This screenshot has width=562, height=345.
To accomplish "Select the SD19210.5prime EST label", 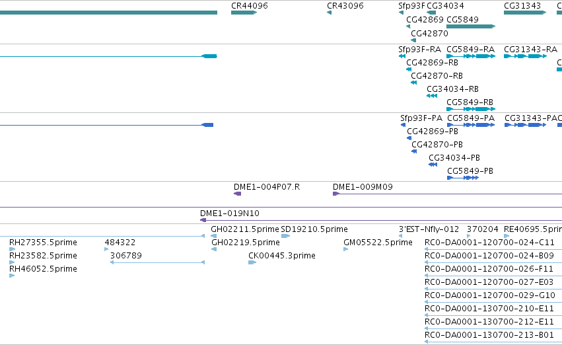I will (314, 229).
